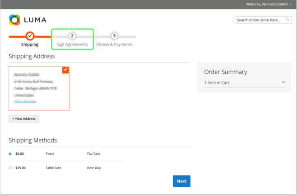Viewport: 297px width, 195px height.
Task: Click the step 2 circle icon
Action: 72,36
